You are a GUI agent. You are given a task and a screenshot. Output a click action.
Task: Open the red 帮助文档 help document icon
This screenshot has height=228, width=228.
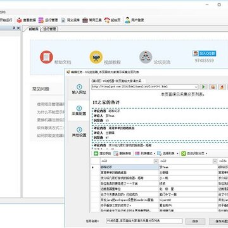click(46, 57)
